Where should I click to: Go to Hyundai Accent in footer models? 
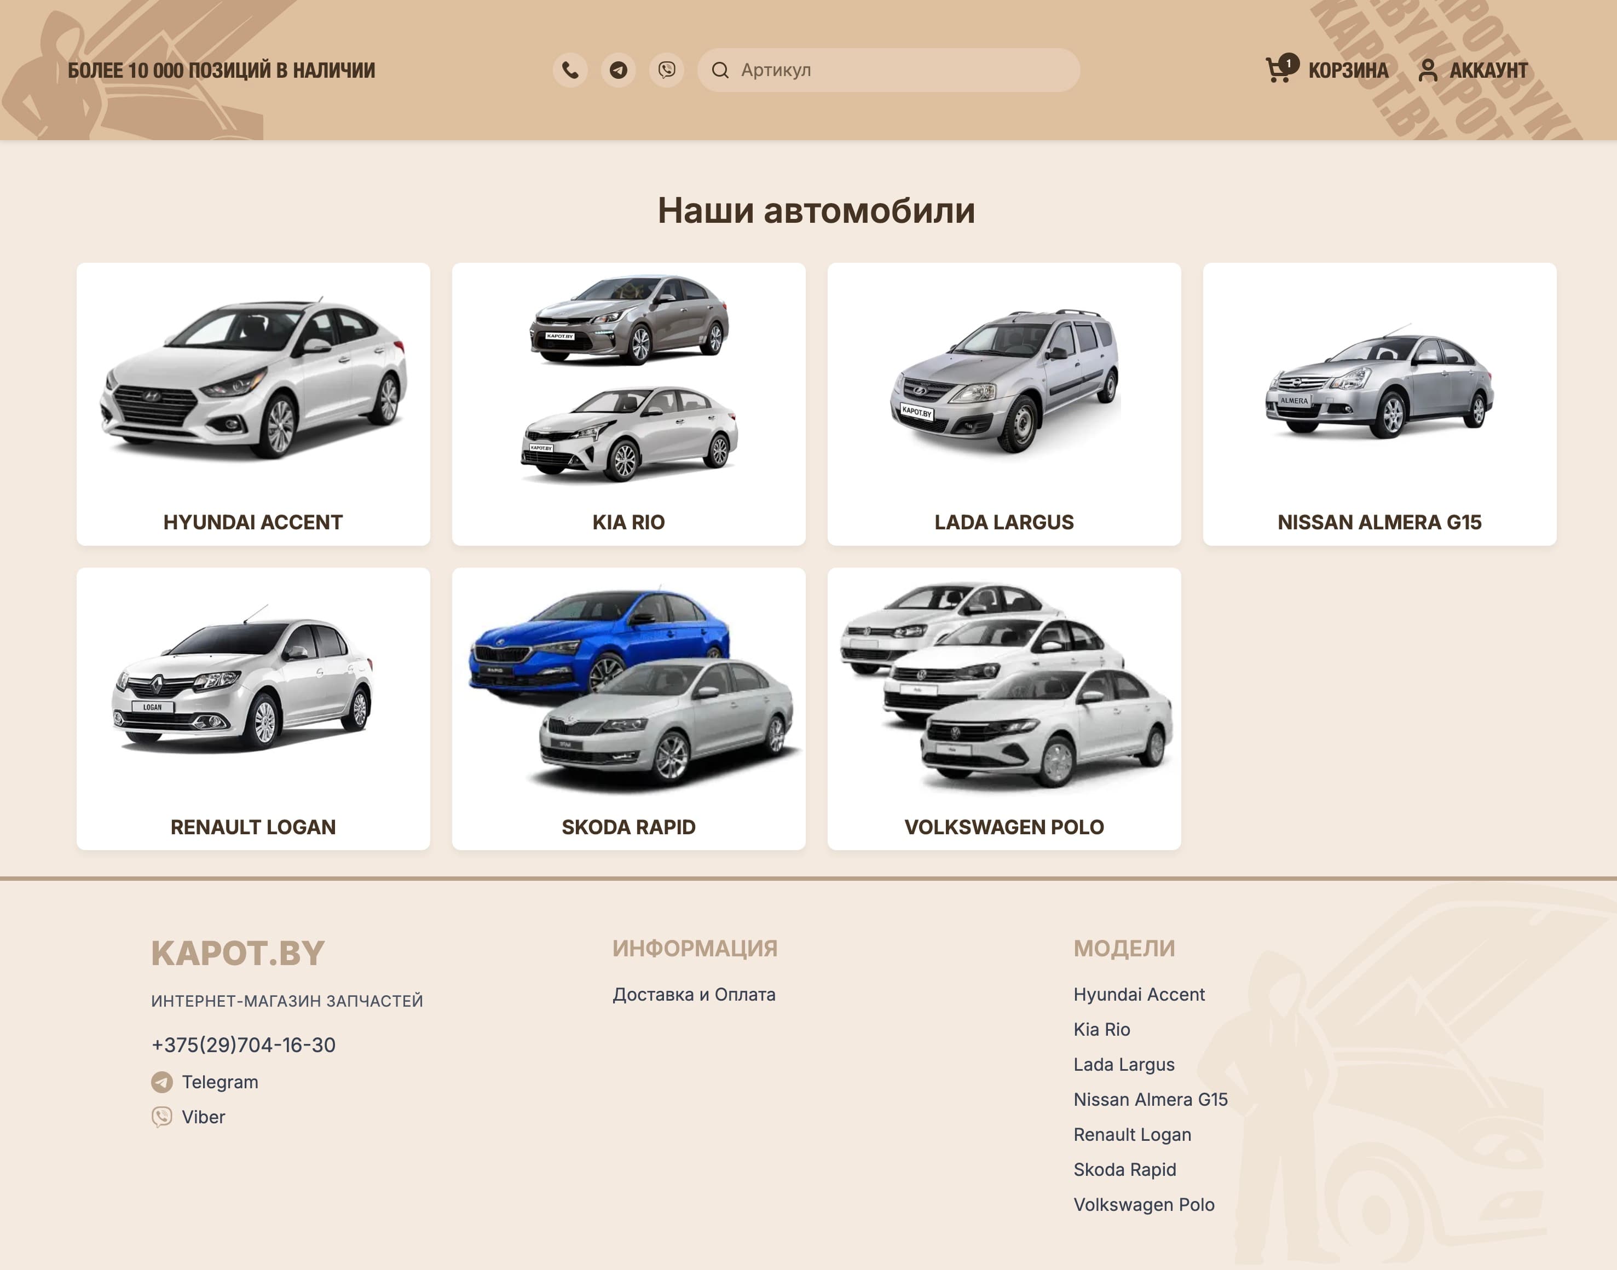1139,994
